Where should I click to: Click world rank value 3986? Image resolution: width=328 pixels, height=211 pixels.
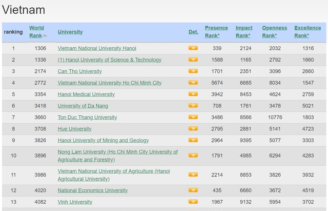[x=40, y=175]
